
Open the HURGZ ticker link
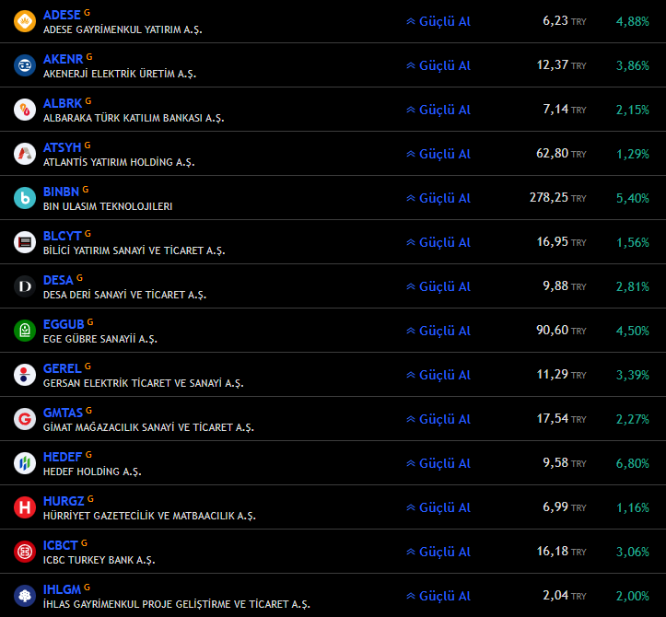[x=64, y=501]
